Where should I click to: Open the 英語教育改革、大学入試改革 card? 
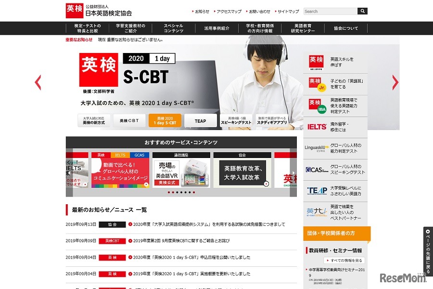[x=242, y=170]
